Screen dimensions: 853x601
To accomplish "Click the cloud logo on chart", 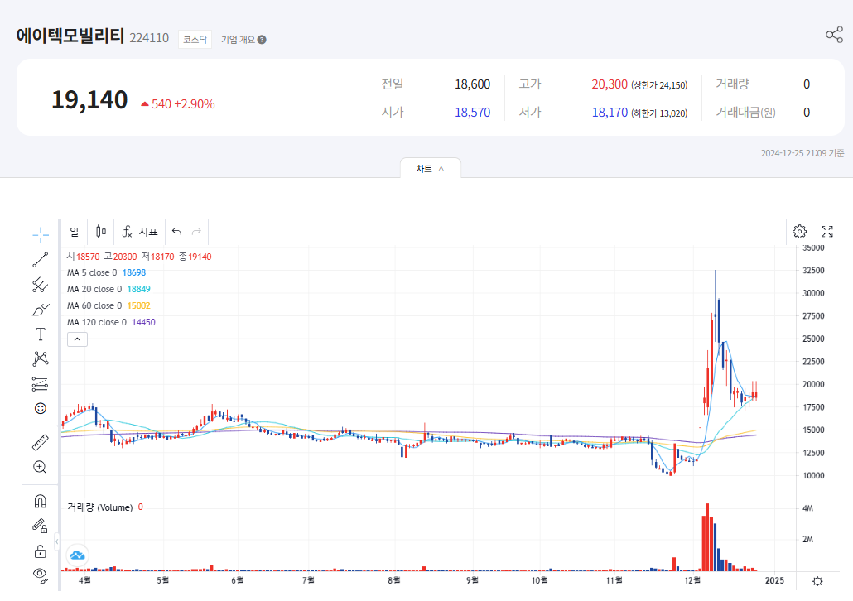I will pos(77,555).
